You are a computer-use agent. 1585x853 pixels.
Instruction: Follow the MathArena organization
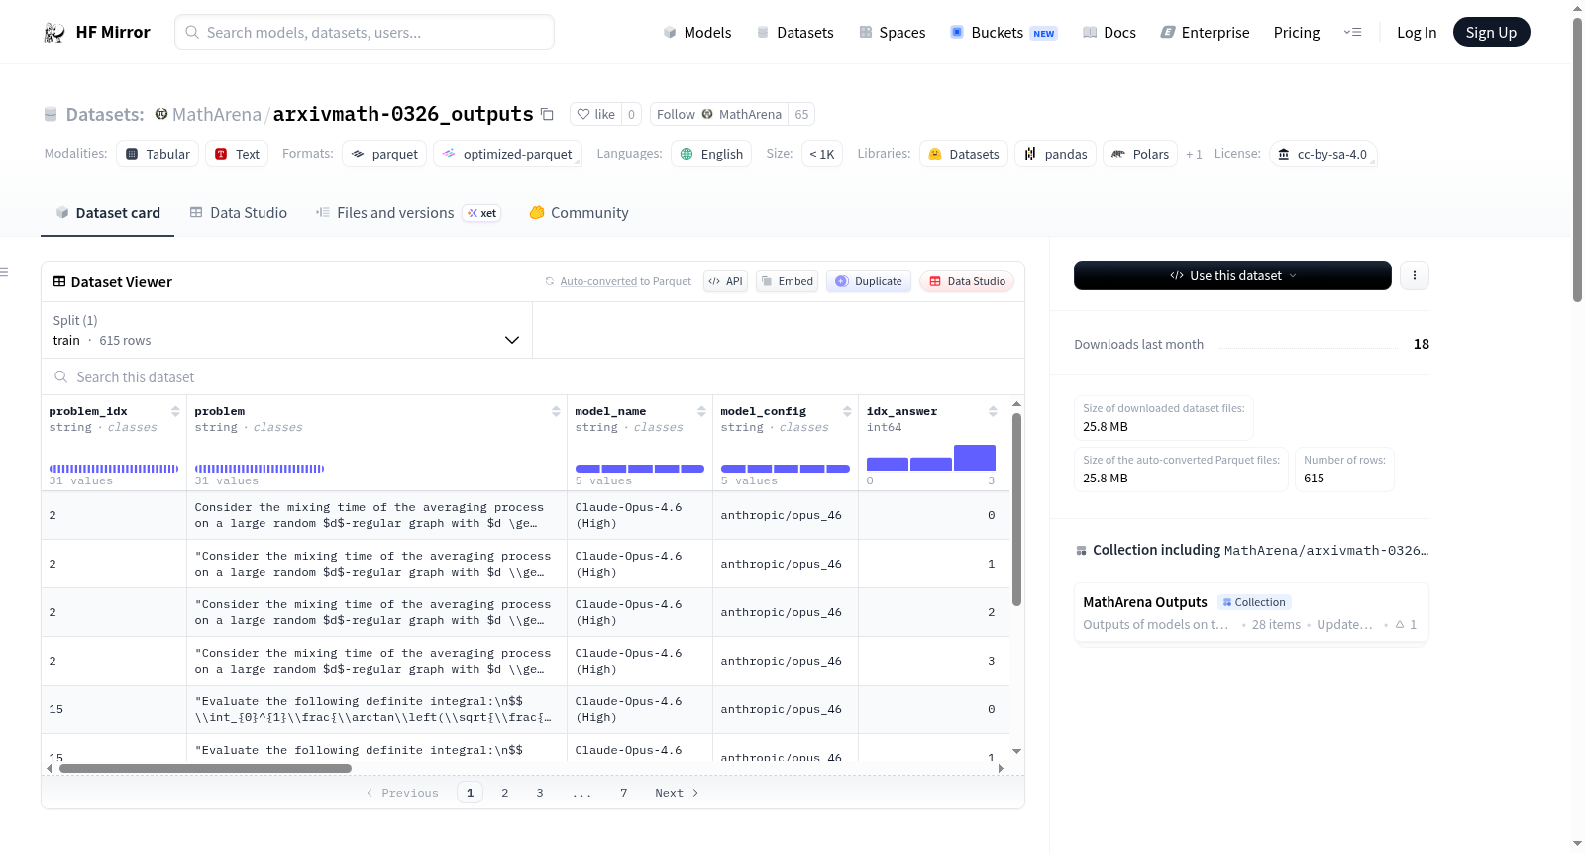click(x=718, y=114)
